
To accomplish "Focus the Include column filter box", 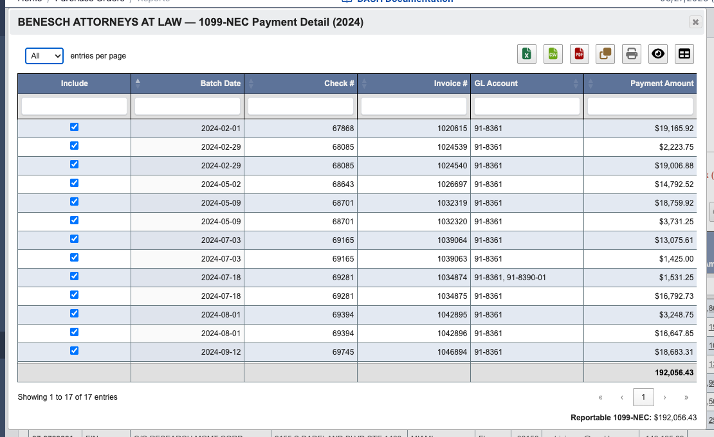I will click(74, 106).
